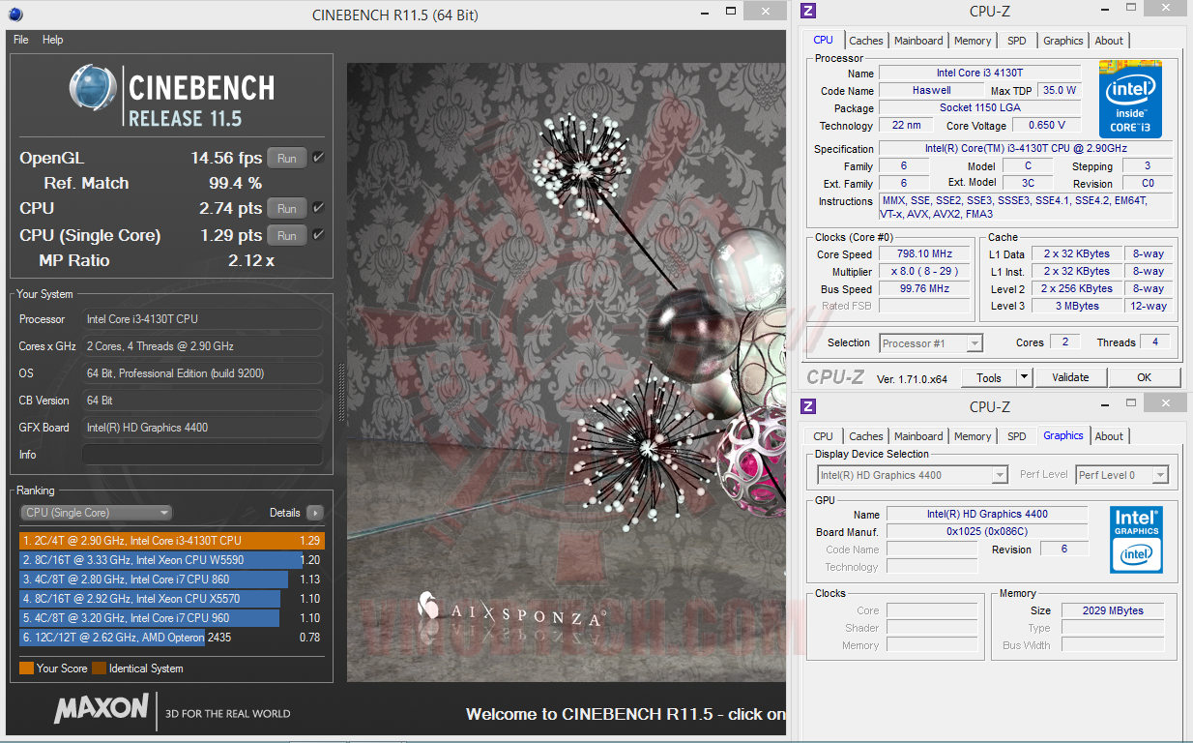
Task: Select ranking row AMD Opteron 2435
Action: coord(171,638)
